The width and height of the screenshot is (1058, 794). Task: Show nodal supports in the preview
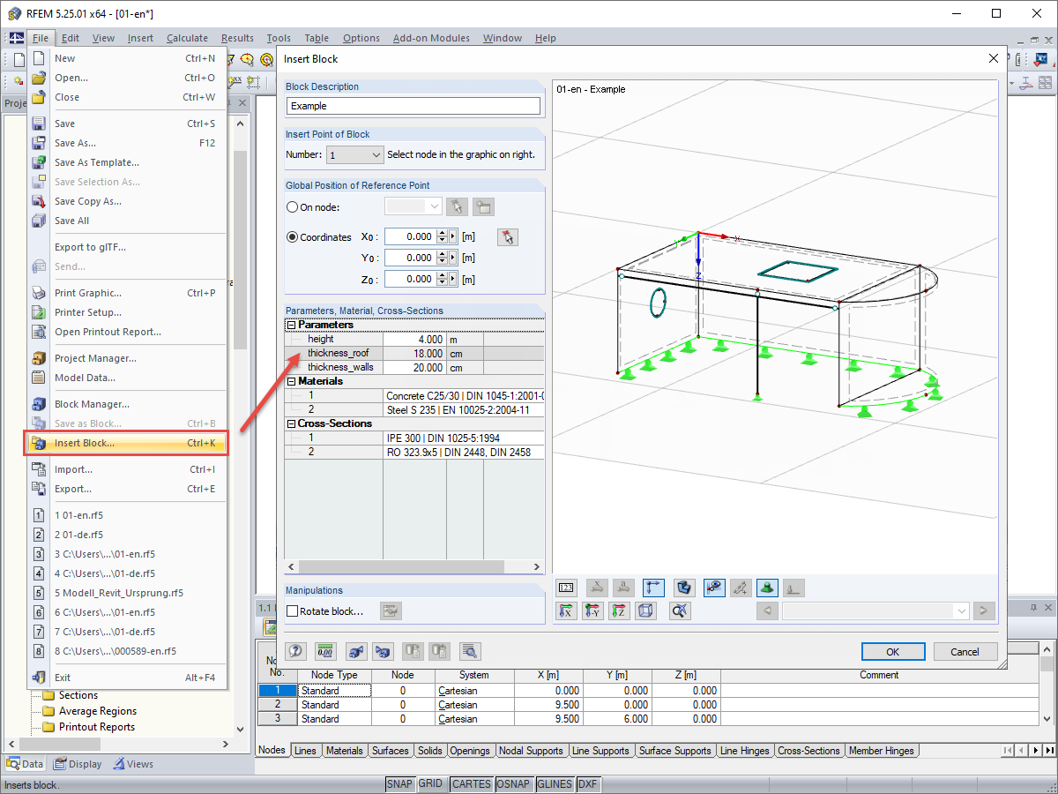(766, 588)
